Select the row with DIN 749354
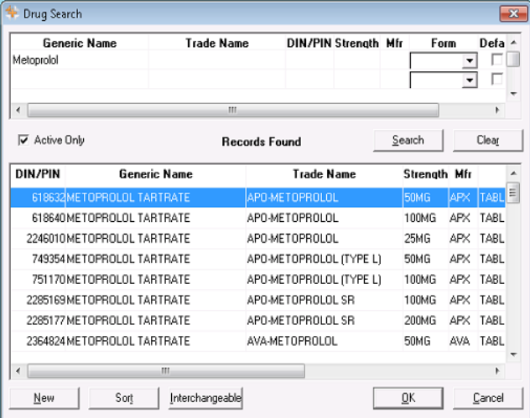530x418 pixels. pos(258,259)
